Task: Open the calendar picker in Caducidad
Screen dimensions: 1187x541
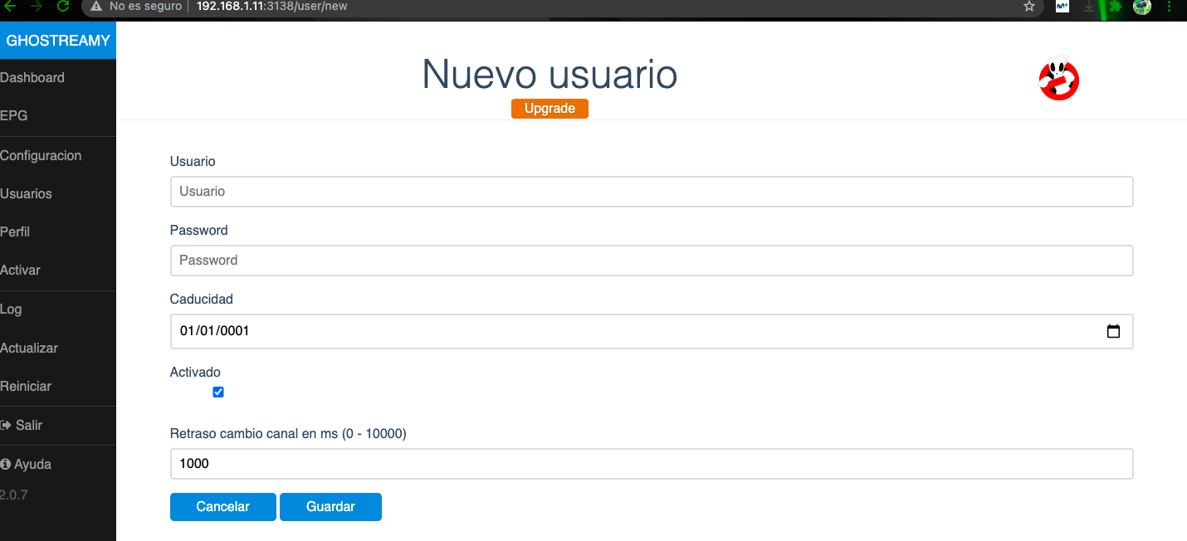Action: click(1113, 331)
